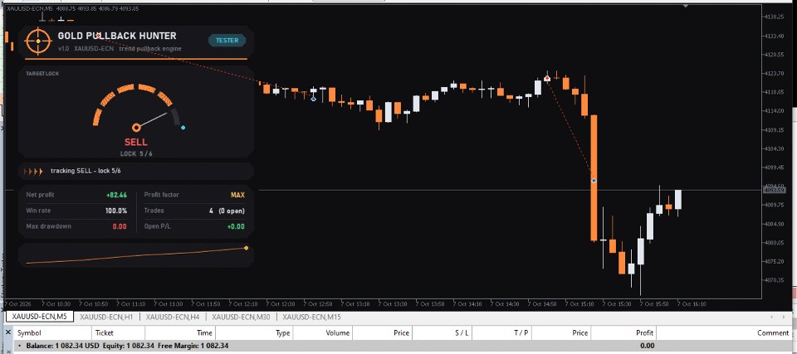Sort by the Symbol column header
Image resolution: width=797 pixels, height=354 pixels.
pyautogui.click(x=52, y=332)
